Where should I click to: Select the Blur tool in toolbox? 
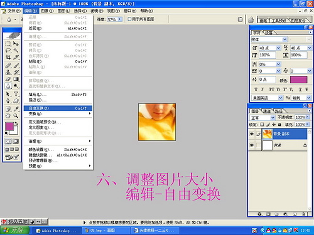coord(8,86)
